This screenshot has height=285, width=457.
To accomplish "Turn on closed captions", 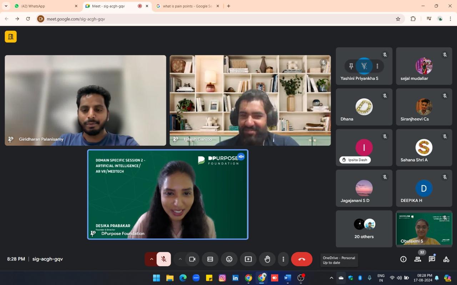I will 210,259.
